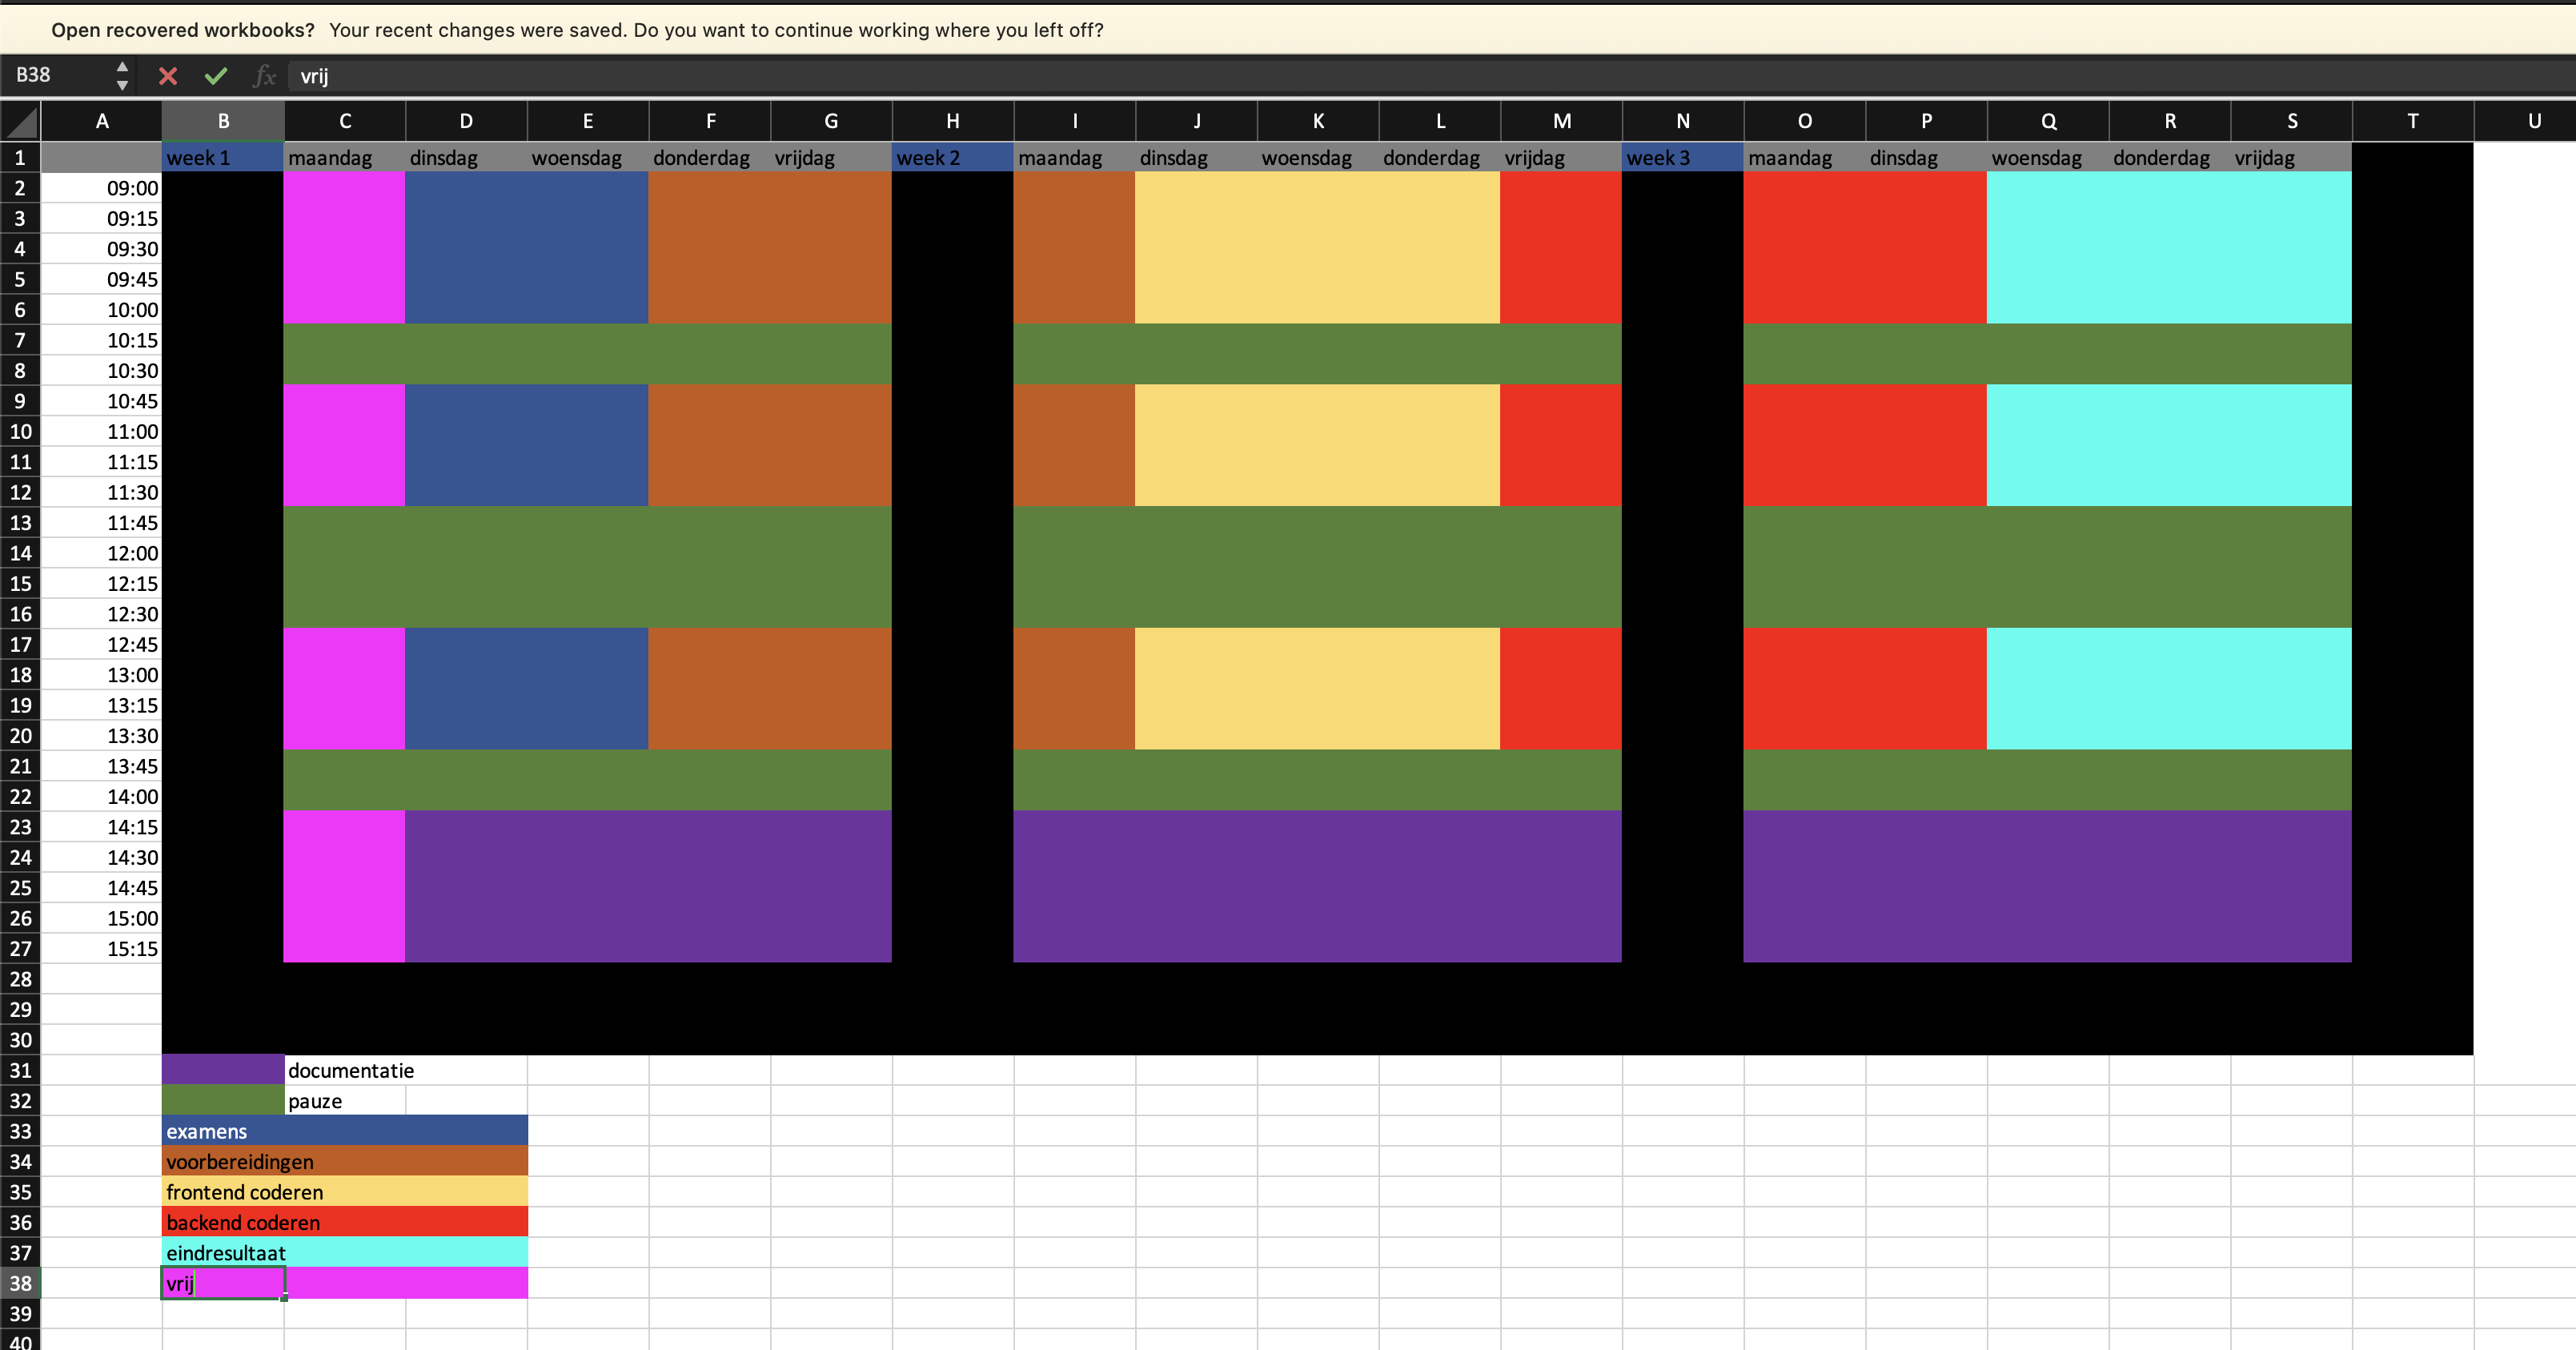
Task: Confirm entry with the green checkmark icon
Action: coord(216,76)
